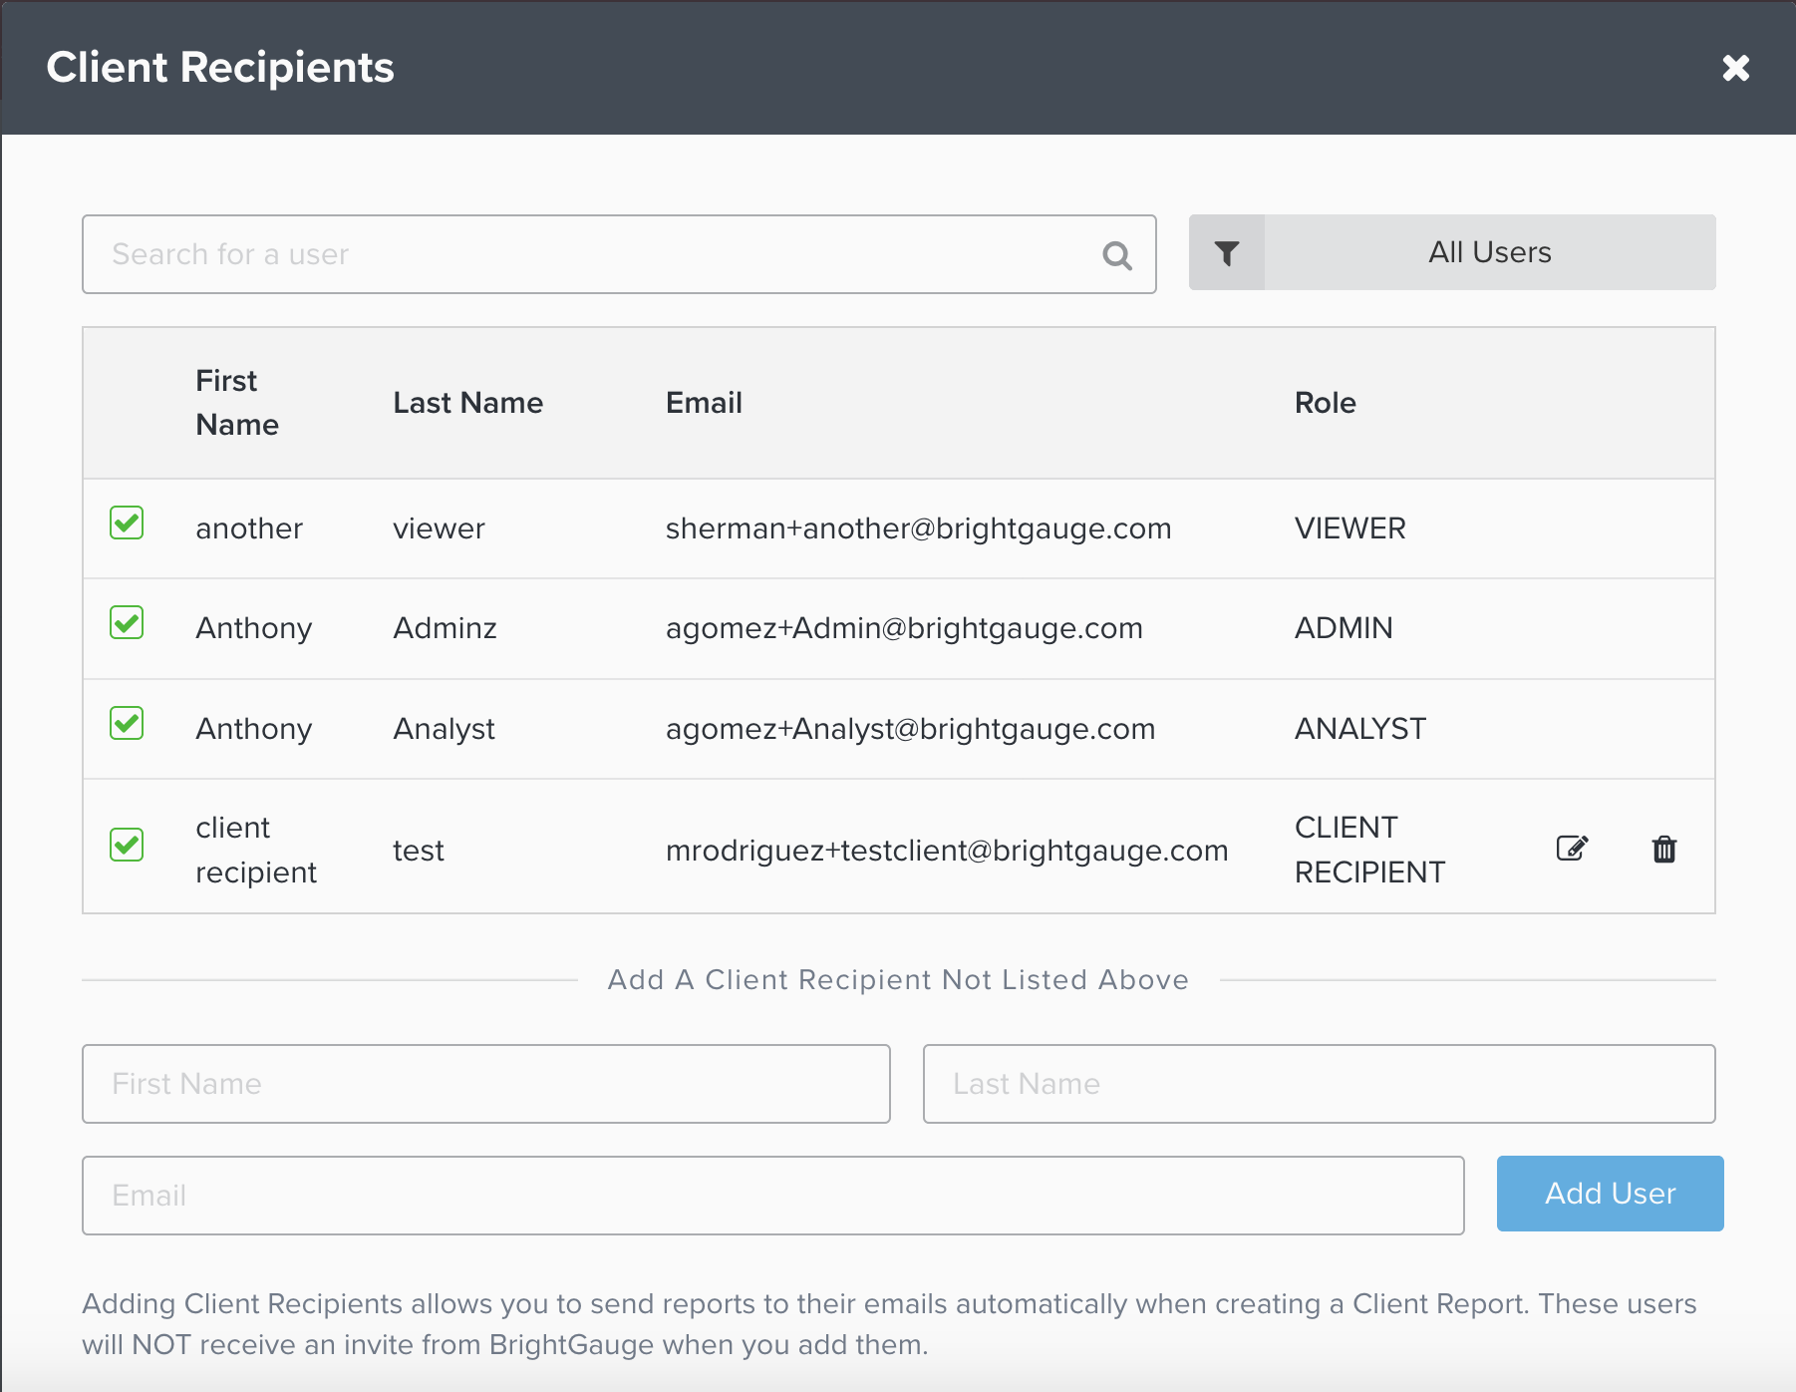The height and width of the screenshot is (1392, 1796).
Task: Click the 'another' first name cell
Action: coord(249,528)
